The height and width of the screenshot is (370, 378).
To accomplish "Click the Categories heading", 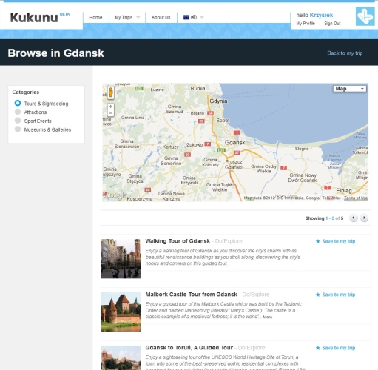I will tap(26, 92).
